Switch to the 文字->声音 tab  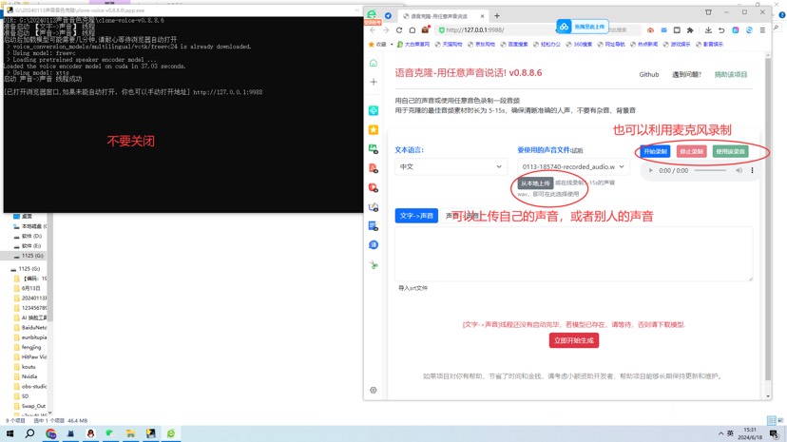coord(416,216)
